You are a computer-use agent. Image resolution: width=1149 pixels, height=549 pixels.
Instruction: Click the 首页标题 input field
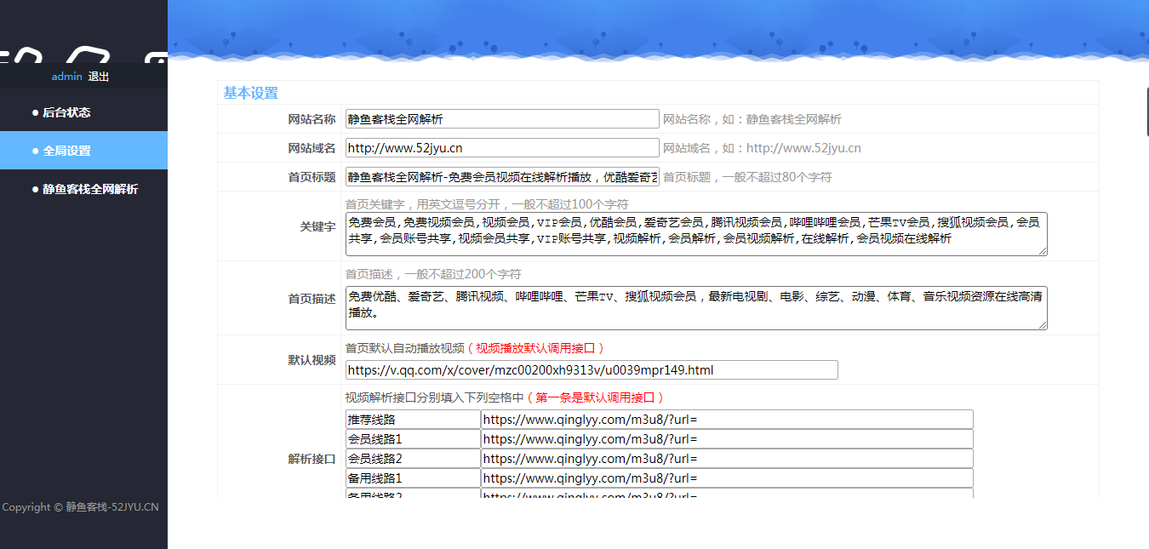(x=501, y=177)
